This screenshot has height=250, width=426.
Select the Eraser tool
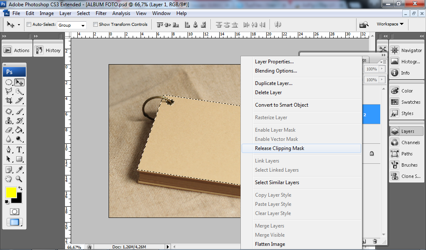[x=9, y=130]
